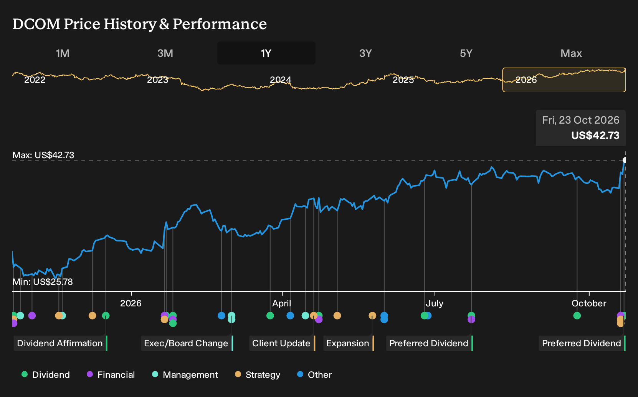This screenshot has height=397, width=638.
Task: Select the 1Y time range tab
Action: click(x=266, y=53)
